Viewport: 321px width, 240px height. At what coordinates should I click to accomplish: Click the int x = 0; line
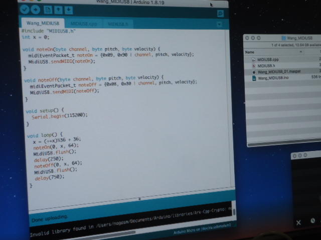36,37
